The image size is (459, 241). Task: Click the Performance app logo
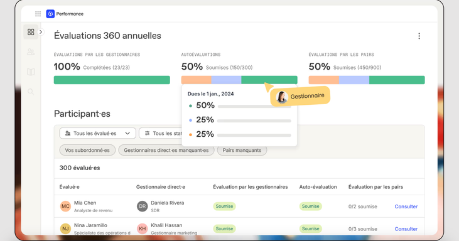(x=50, y=14)
